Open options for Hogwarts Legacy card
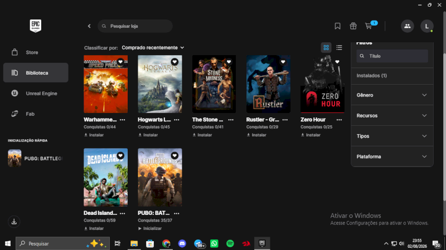The width and height of the screenshot is (446, 250). coord(177,120)
